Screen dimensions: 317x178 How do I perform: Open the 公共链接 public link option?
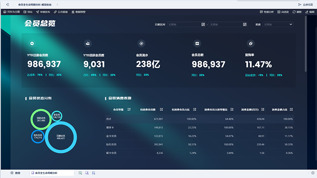point(61,12)
